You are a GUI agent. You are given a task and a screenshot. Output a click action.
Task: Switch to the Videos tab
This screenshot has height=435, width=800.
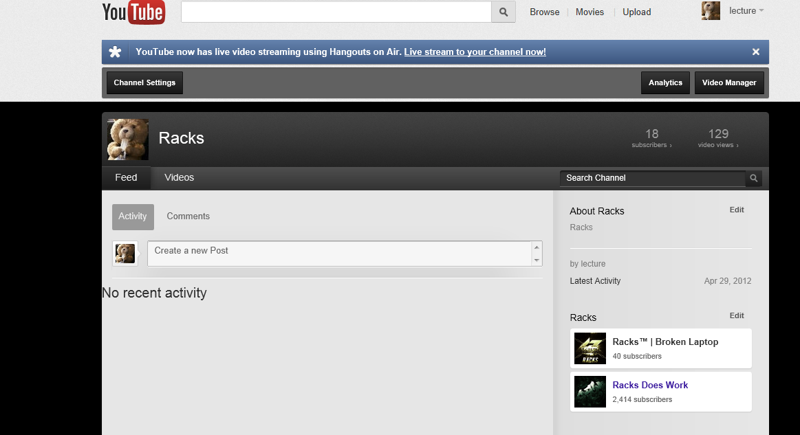tap(179, 177)
